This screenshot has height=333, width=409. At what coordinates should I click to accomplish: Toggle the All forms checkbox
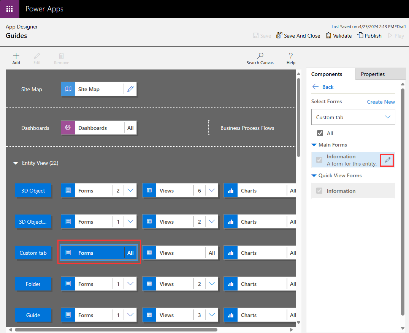pyautogui.click(x=320, y=133)
